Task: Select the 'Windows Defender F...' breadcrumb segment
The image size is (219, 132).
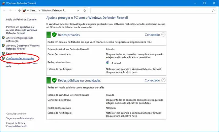Action: [x=54, y=11]
